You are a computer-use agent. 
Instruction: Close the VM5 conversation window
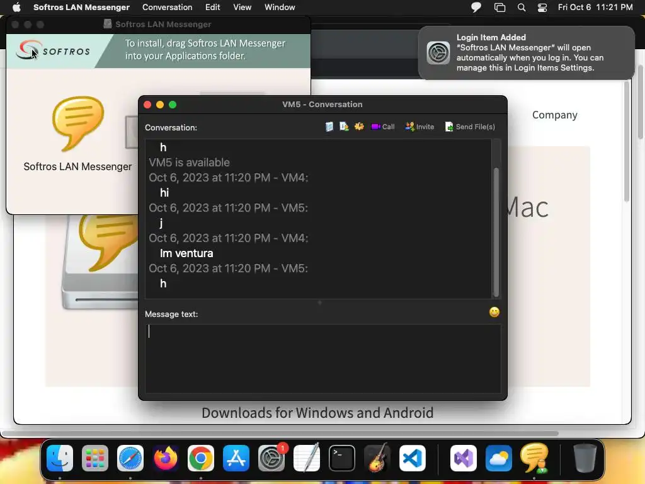click(x=147, y=105)
